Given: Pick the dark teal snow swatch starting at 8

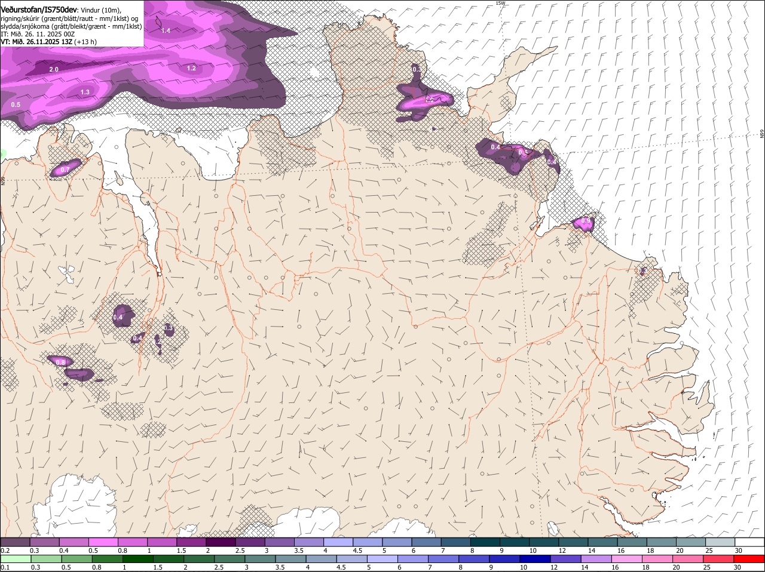Looking at the screenshot, I should pyautogui.click(x=485, y=542).
